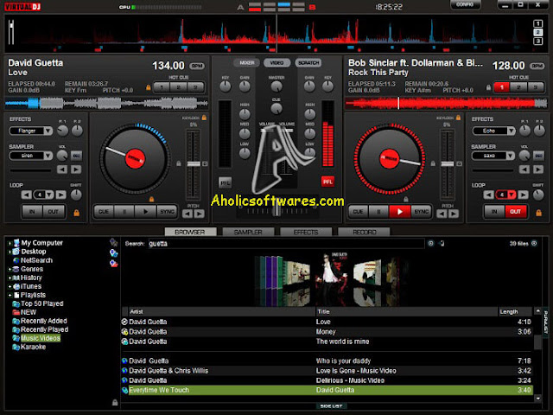
Task: Double the right deck loop length
Action: [523, 195]
